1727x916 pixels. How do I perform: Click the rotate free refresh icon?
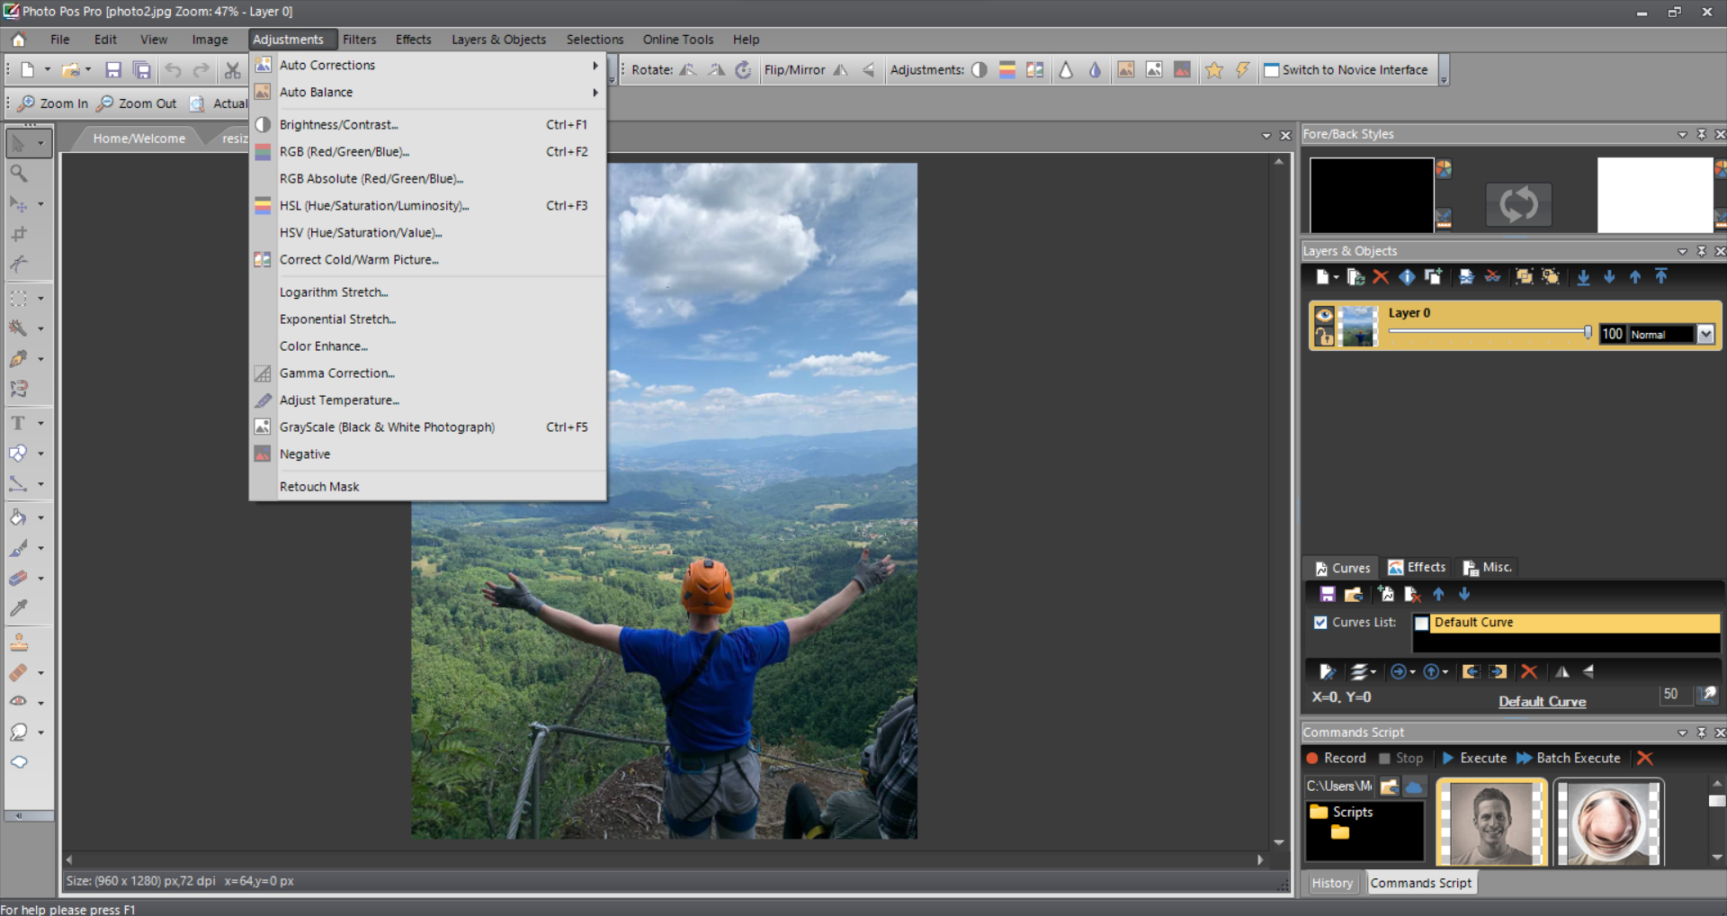coord(743,70)
